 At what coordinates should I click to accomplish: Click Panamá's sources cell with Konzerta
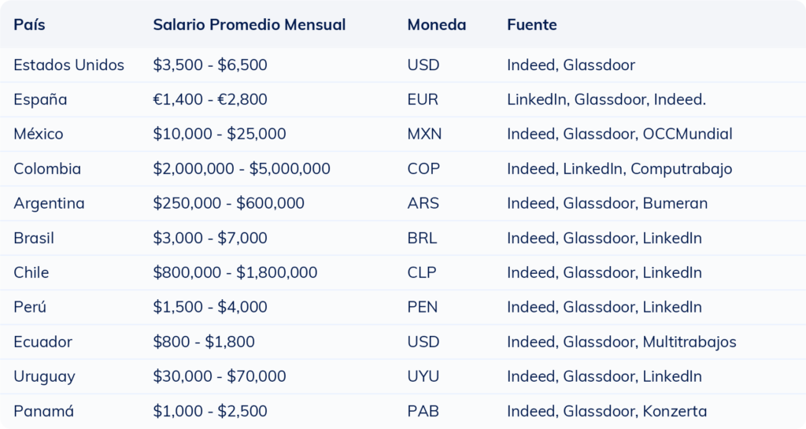click(x=607, y=412)
